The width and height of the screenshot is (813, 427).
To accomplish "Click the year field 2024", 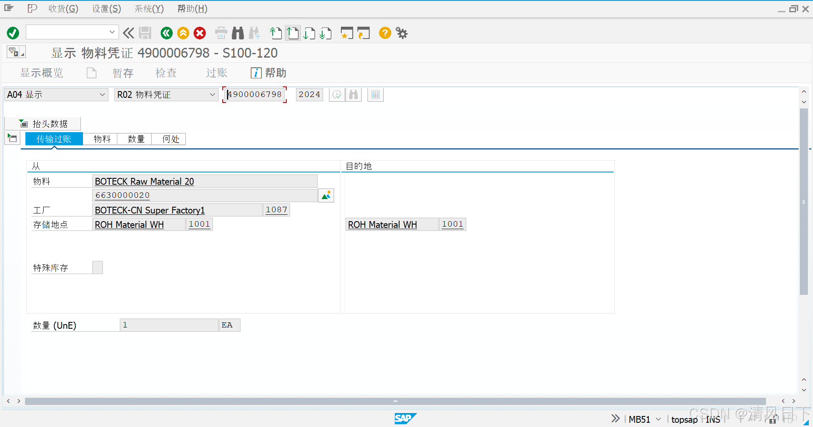I will (x=310, y=94).
